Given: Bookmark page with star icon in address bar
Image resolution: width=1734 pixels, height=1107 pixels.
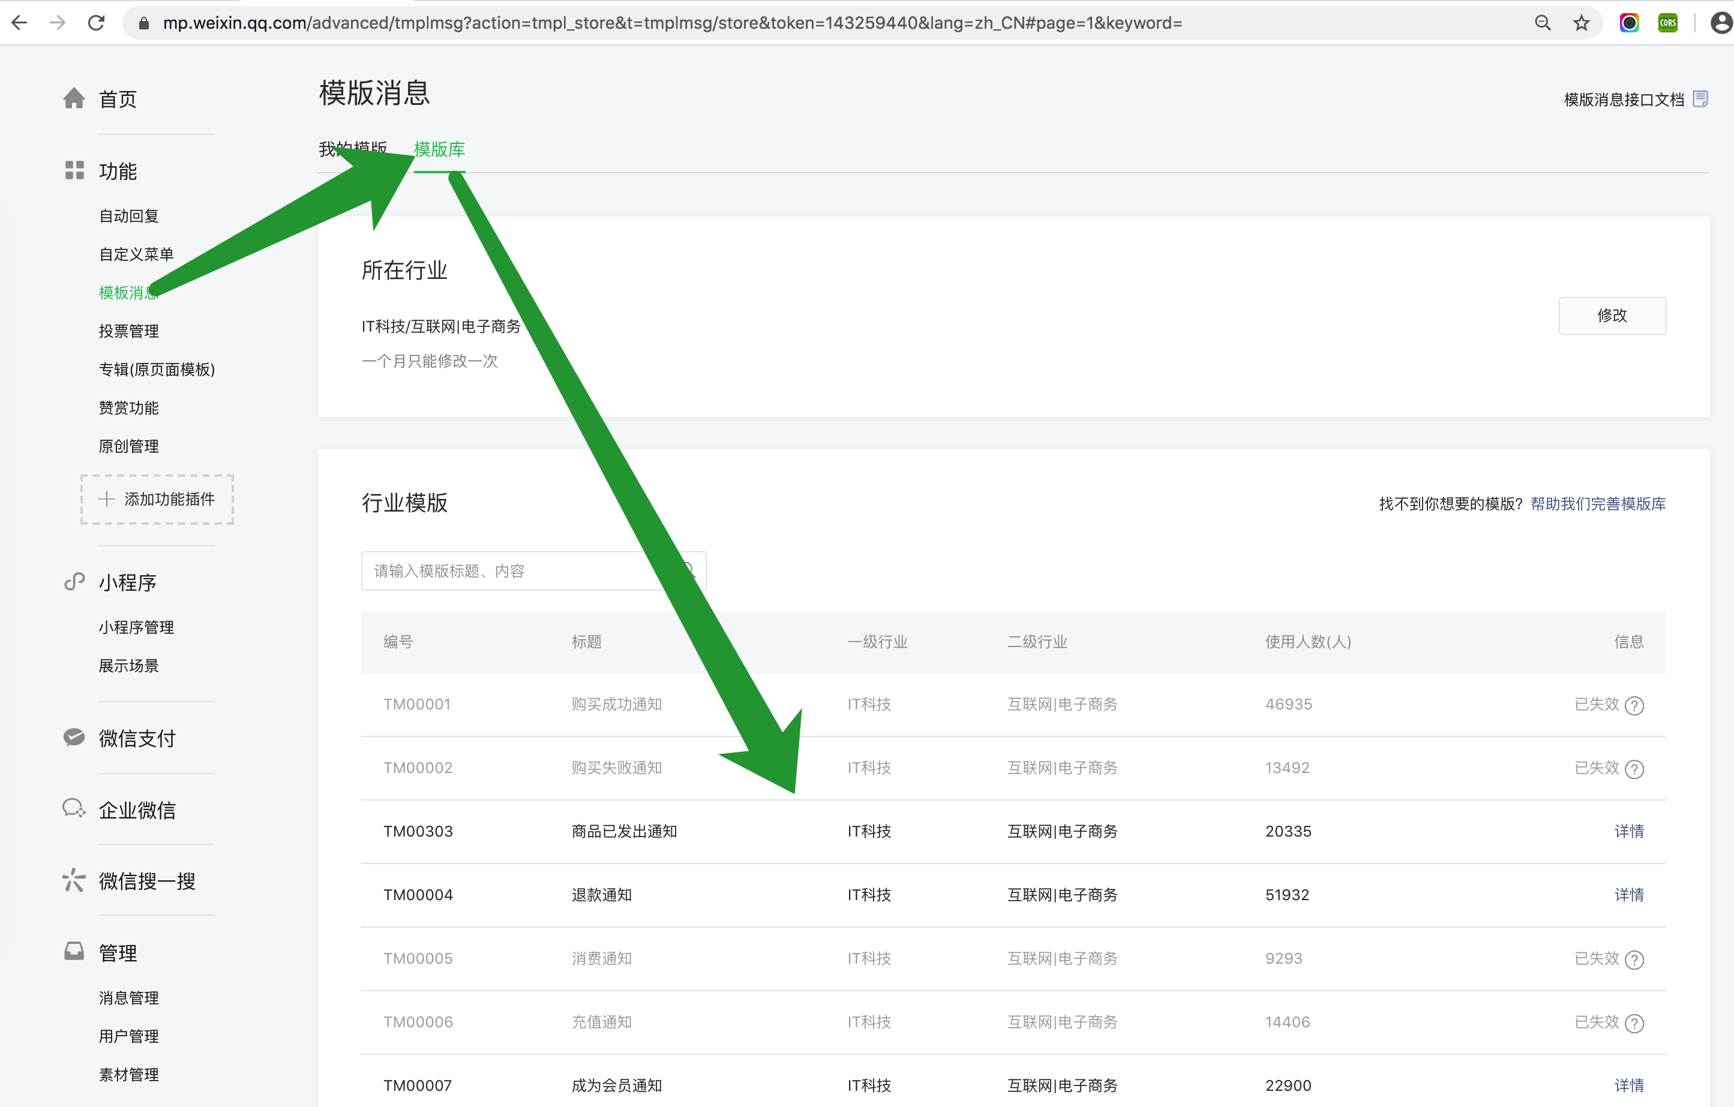Looking at the screenshot, I should pyautogui.click(x=1582, y=23).
